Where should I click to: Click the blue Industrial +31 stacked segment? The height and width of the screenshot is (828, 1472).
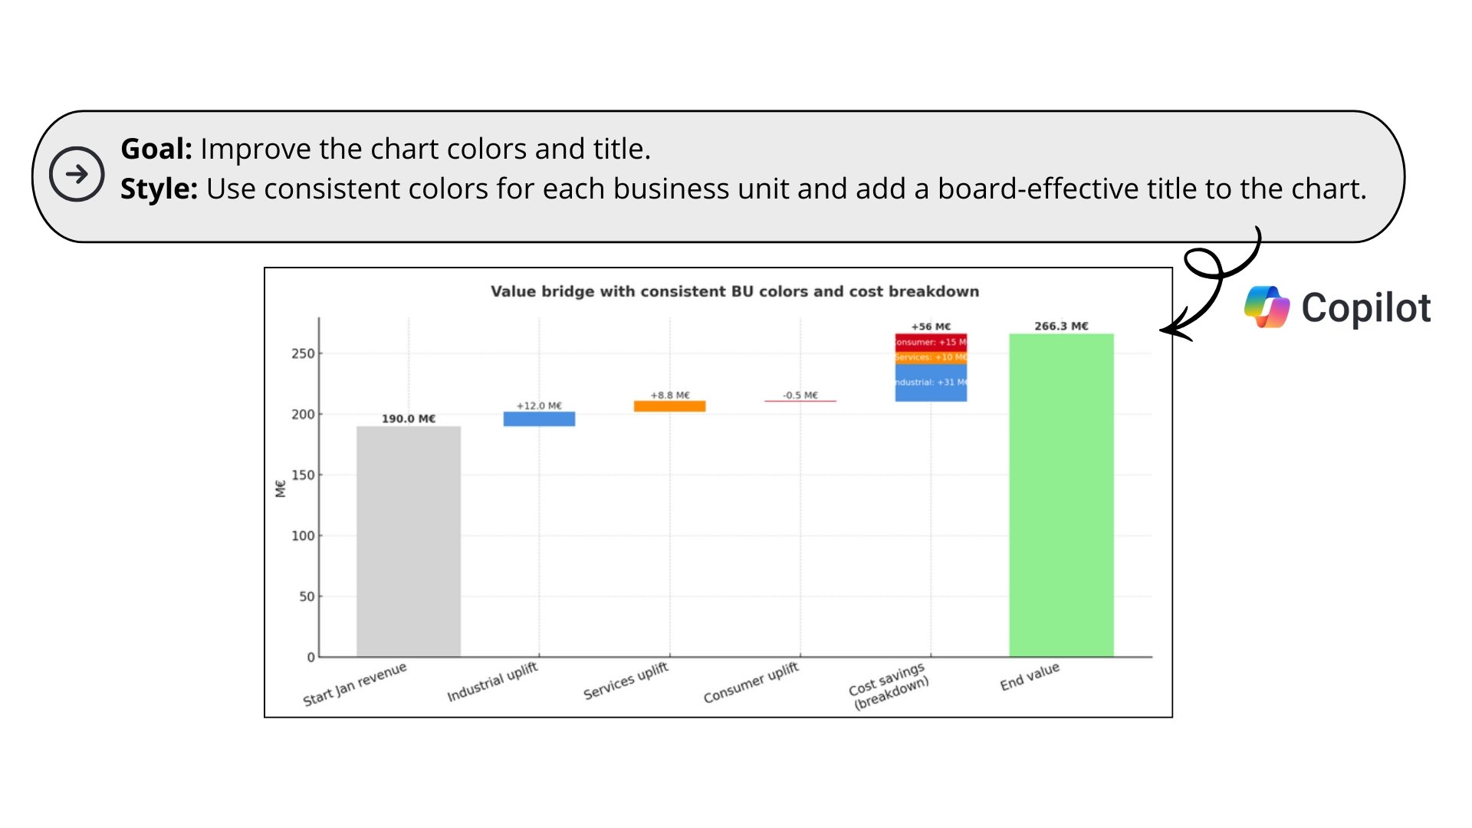[931, 383]
